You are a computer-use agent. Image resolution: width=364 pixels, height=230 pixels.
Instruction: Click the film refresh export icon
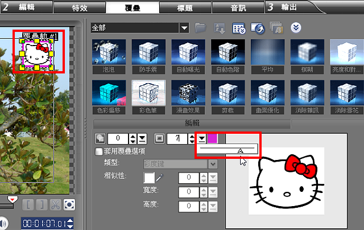[x=258, y=28]
